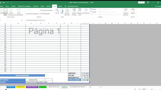
Task: Select DESCUENTO 5% value $ 43.732
Action: click(x=85, y=78)
